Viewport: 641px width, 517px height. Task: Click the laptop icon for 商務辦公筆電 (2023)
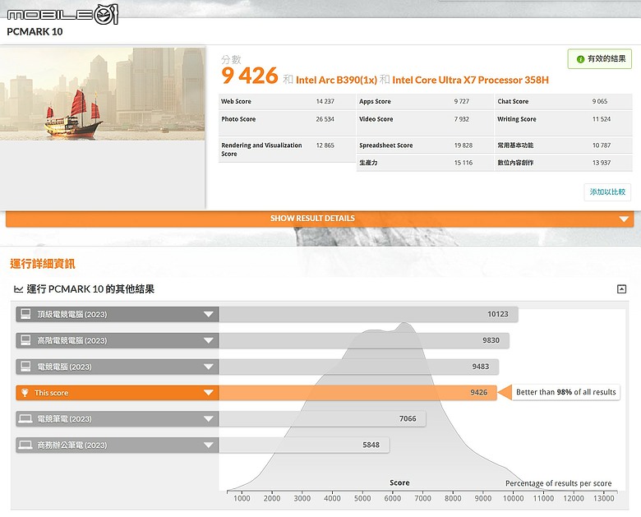(x=25, y=445)
